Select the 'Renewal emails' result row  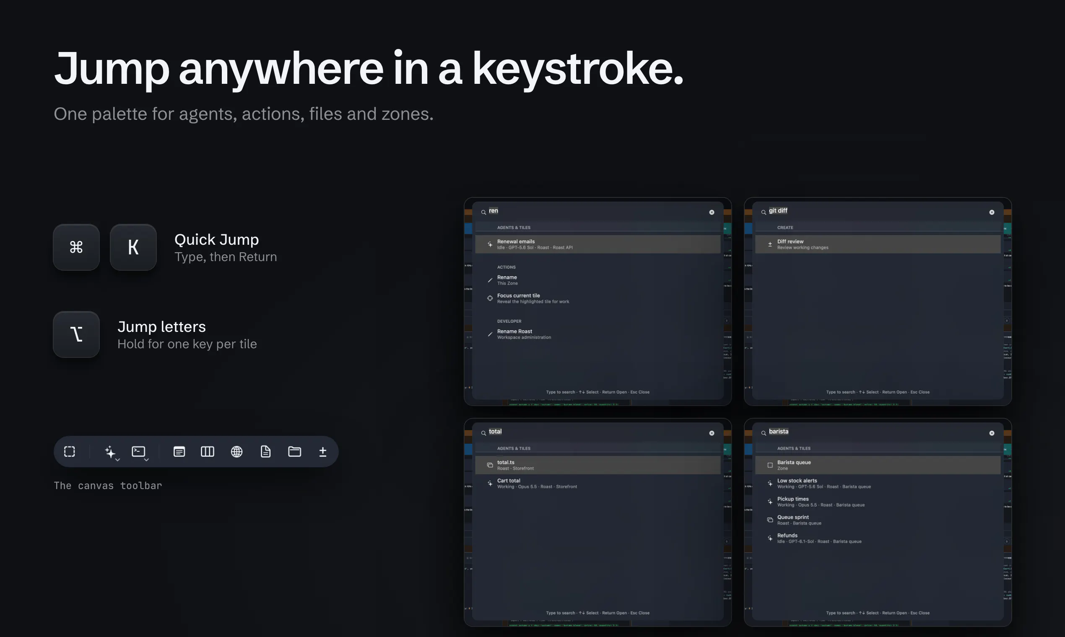tap(598, 244)
